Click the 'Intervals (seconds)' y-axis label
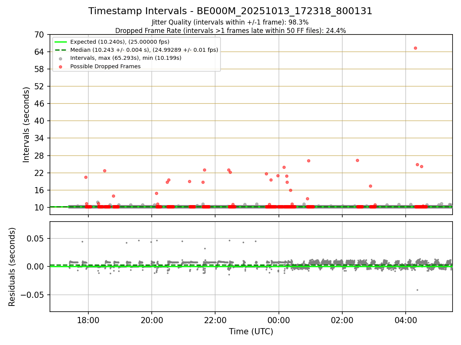 [x=26, y=125]
